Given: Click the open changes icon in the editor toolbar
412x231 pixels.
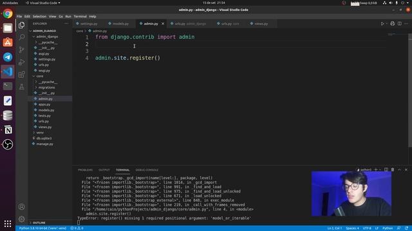Looking at the screenshot, I should point(392,24).
